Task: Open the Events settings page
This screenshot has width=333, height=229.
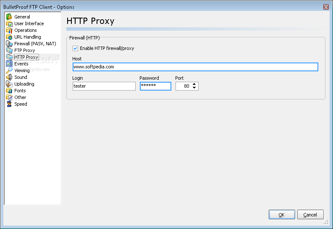Action: click(x=21, y=64)
